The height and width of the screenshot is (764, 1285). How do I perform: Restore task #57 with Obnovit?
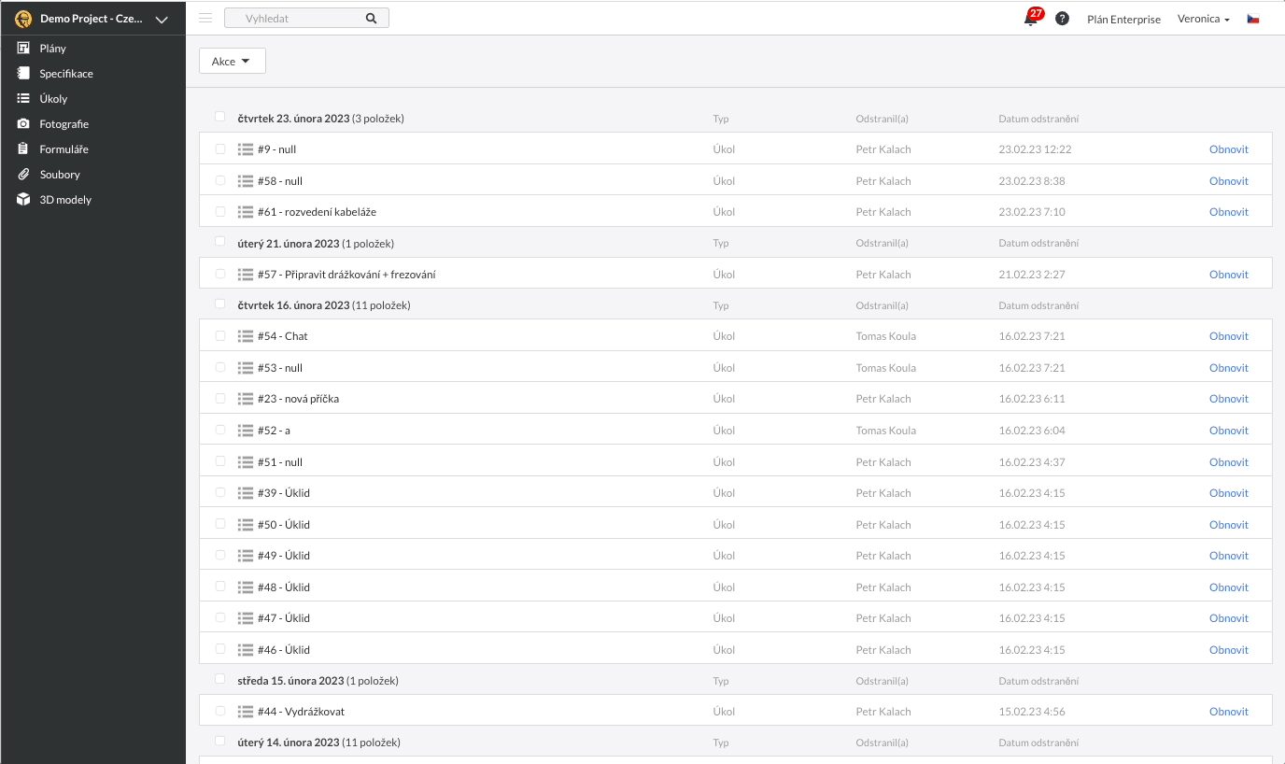coord(1228,275)
